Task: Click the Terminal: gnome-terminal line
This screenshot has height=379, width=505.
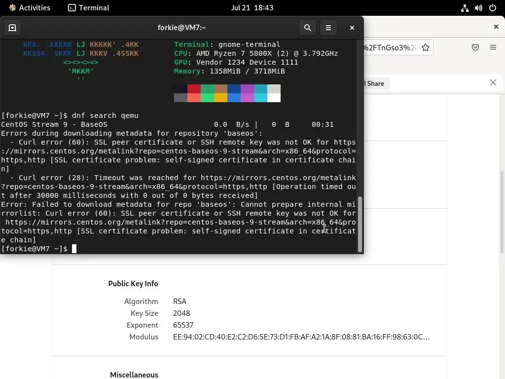Action: coord(227,44)
